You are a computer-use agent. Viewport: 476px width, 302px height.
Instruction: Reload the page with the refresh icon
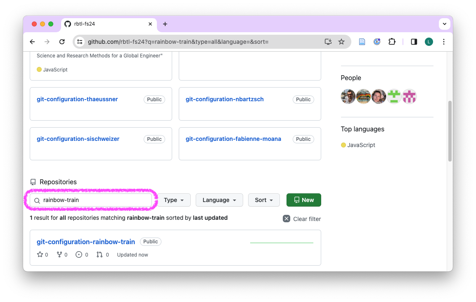pos(62,42)
